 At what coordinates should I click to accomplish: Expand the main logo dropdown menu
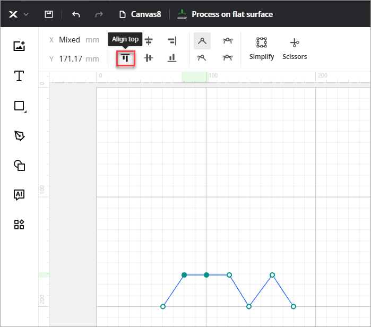19,14
